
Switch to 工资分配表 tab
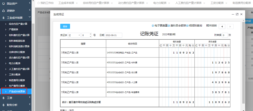point(217,3)
